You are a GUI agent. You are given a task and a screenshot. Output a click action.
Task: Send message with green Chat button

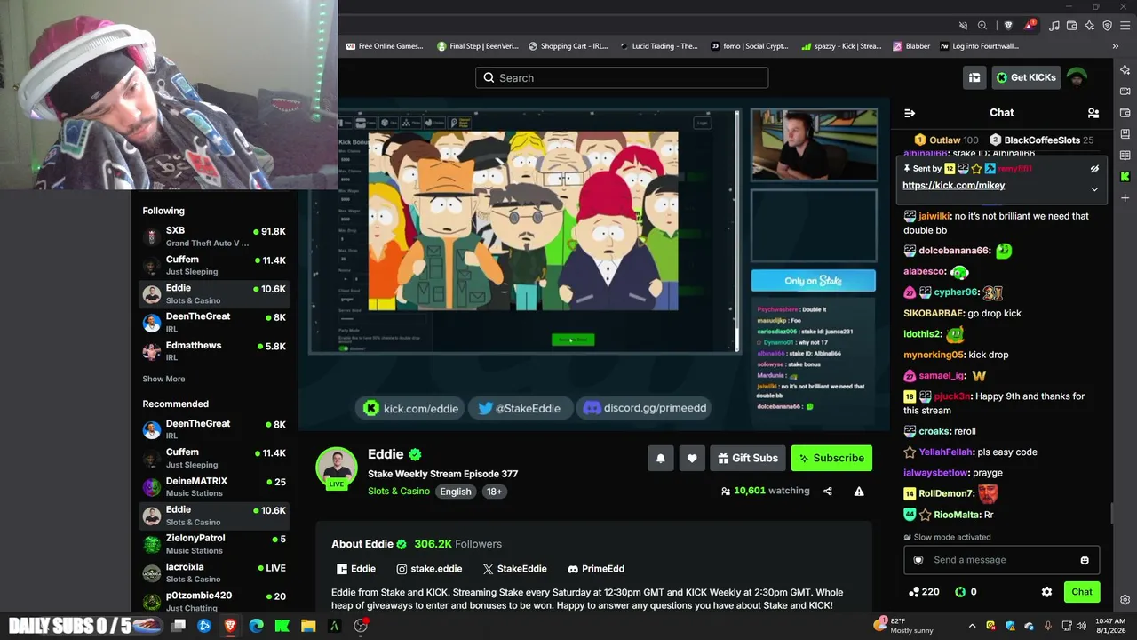pos(1081,592)
